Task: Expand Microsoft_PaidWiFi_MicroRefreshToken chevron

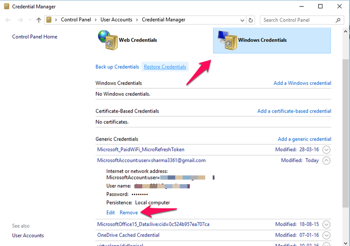Action: 326,150
